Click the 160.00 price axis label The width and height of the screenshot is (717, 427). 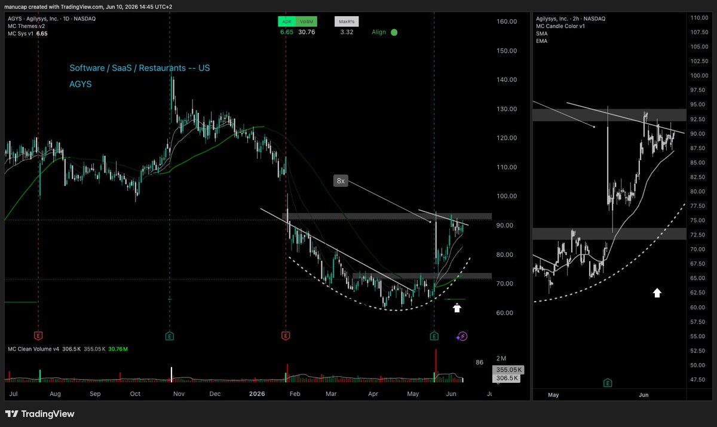click(507, 21)
